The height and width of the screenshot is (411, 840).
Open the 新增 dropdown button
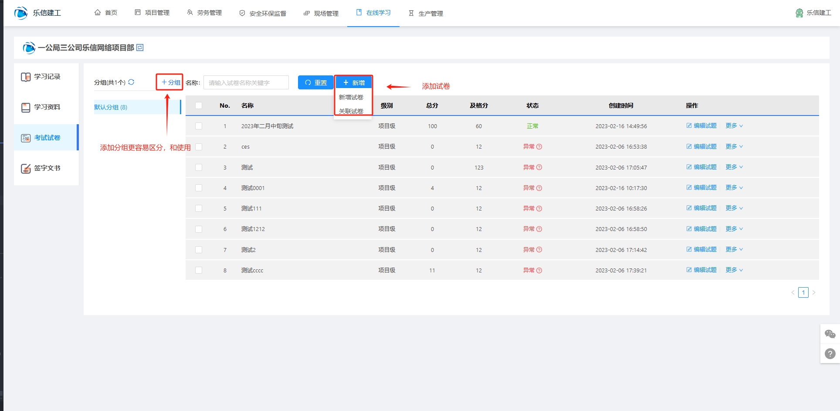tap(353, 82)
